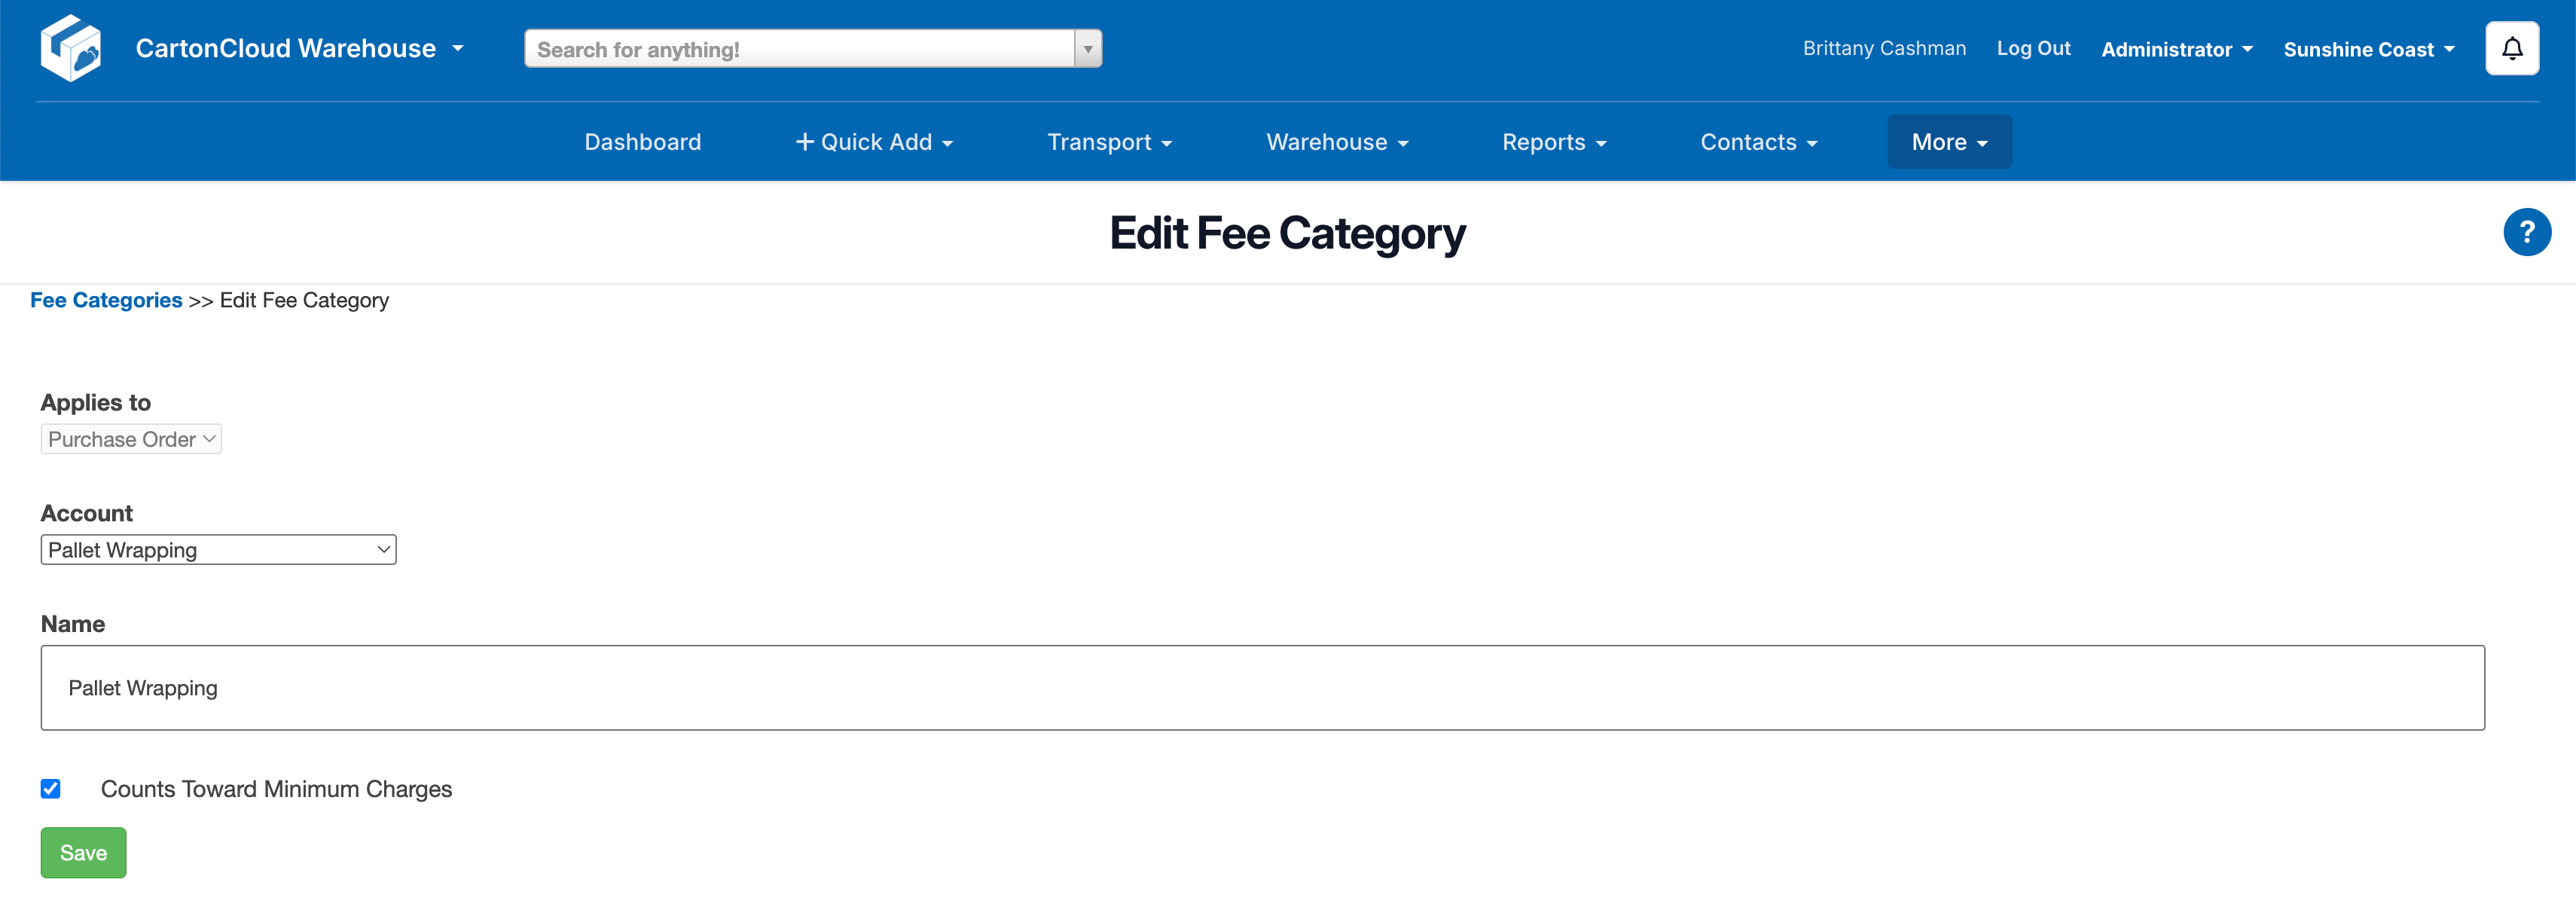
Task: Open the More menu
Action: [x=1948, y=141]
